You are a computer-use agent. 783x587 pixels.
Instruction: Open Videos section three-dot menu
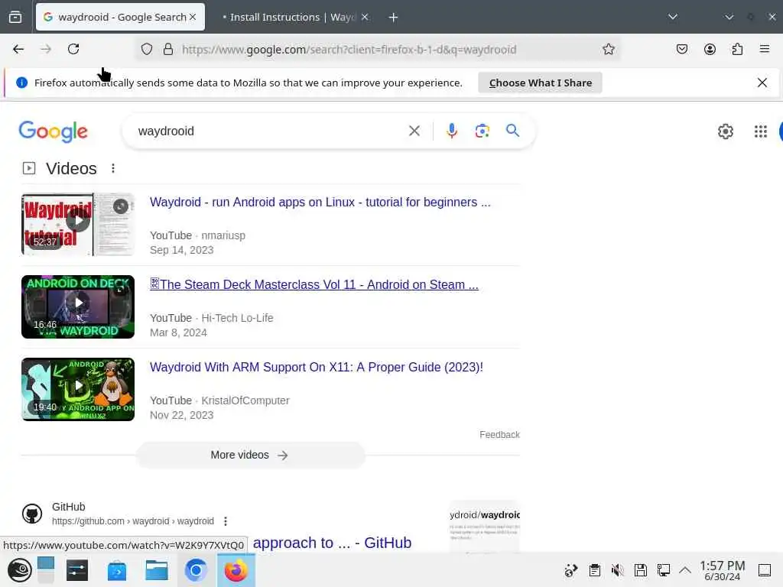point(113,168)
